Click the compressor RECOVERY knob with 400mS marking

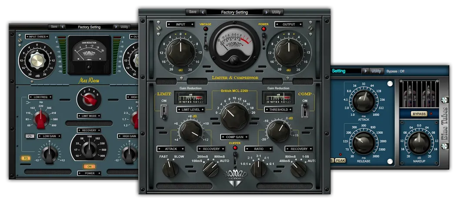[x=298, y=169]
